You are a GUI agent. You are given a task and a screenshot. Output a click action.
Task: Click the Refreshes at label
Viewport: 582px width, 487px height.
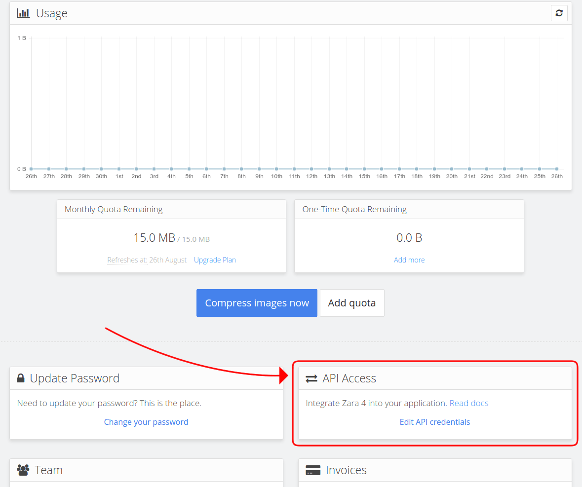click(127, 260)
